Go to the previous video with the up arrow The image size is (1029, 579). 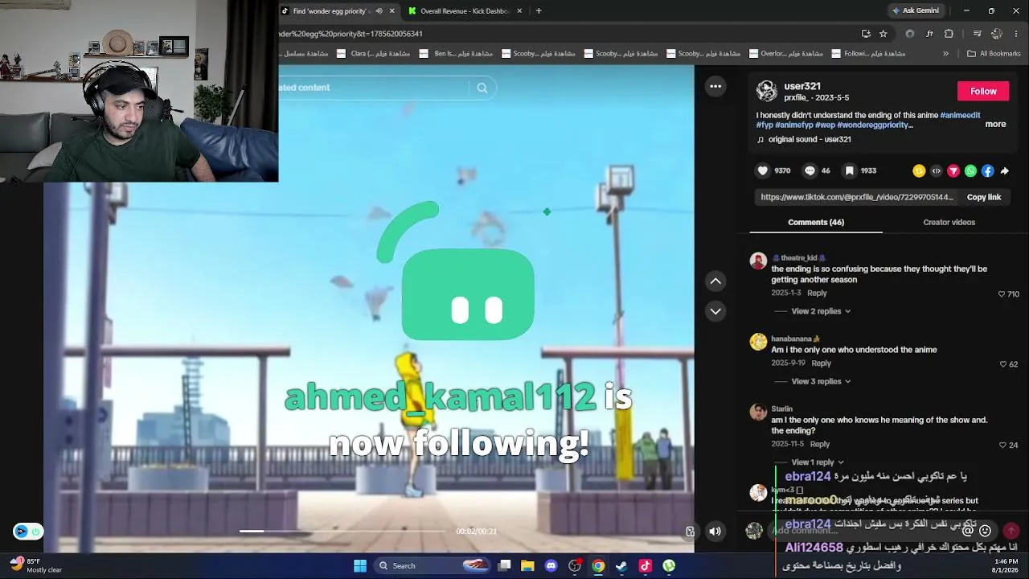[x=715, y=281]
